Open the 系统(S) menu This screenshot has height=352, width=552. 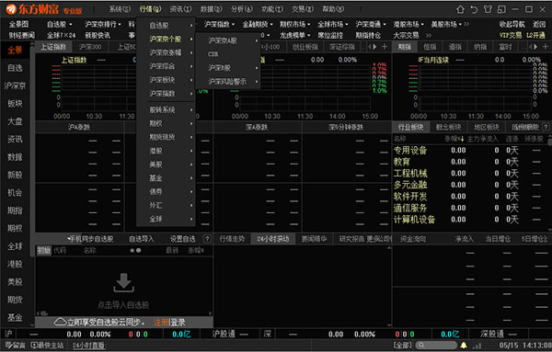120,9
